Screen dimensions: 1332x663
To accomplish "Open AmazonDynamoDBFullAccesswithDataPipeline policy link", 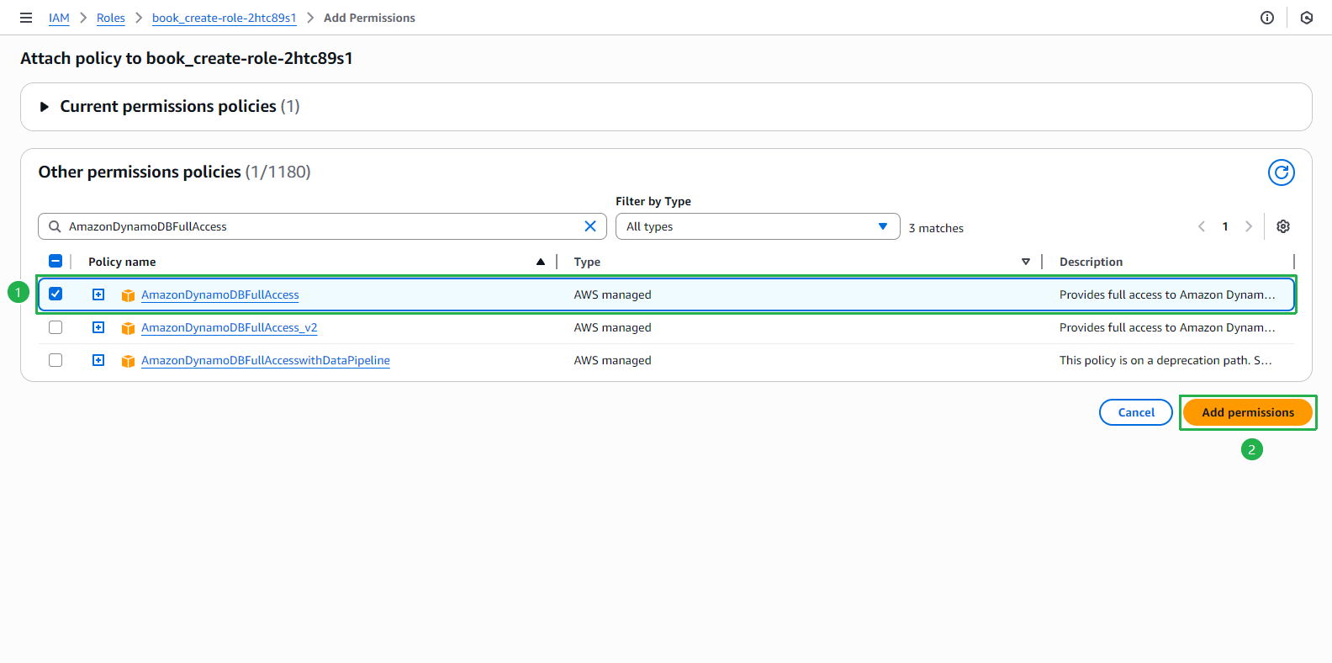I will click(x=266, y=360).
